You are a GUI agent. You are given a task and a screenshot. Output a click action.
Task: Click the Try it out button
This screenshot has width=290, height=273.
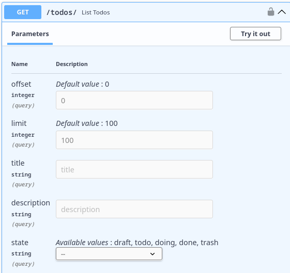[255, 34]
